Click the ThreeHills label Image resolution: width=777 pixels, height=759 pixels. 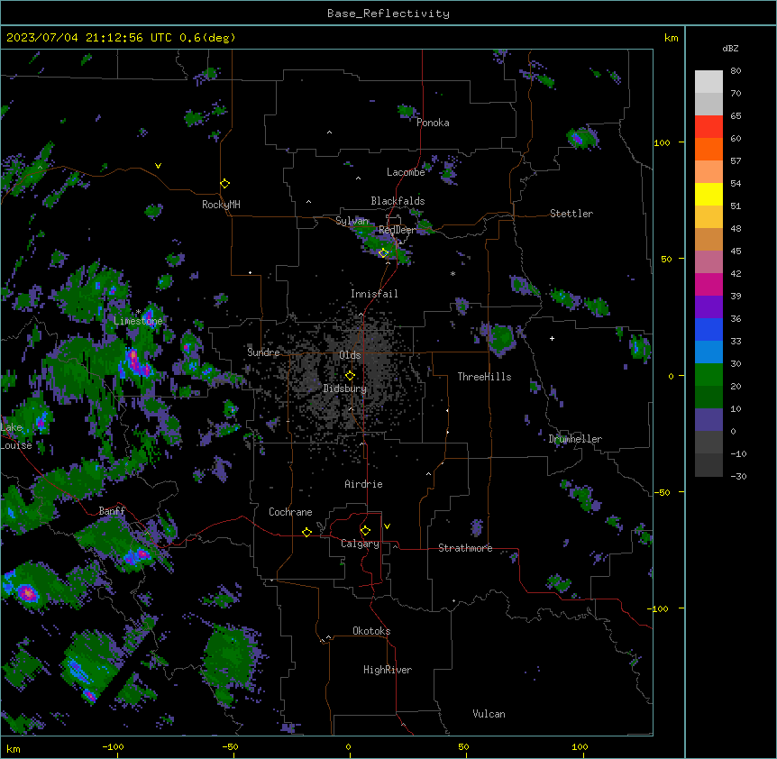[x=484, y=377]
